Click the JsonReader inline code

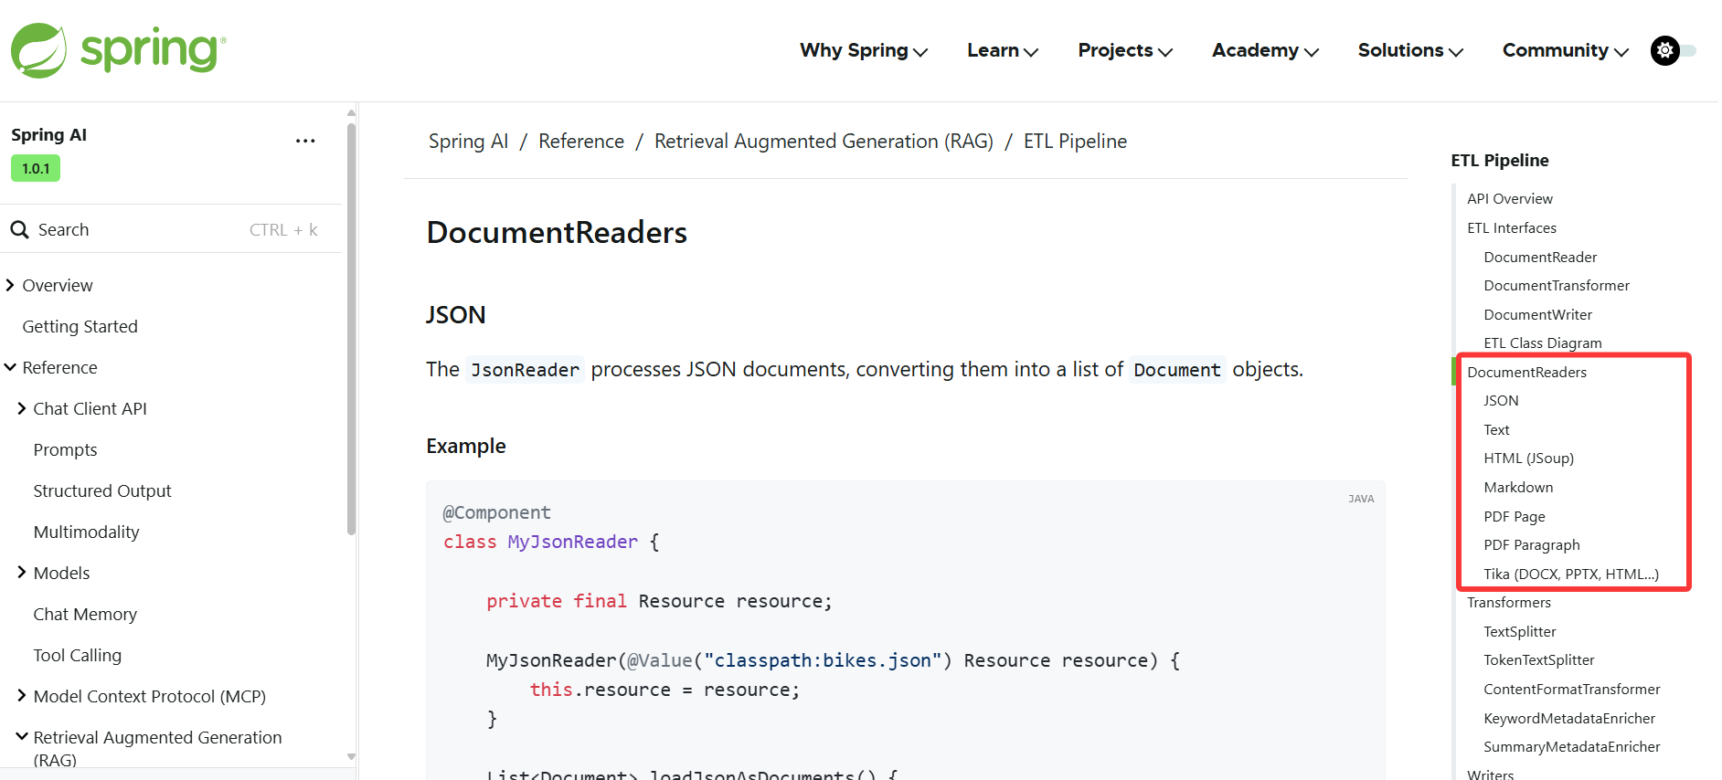click(x=525, y=369)
